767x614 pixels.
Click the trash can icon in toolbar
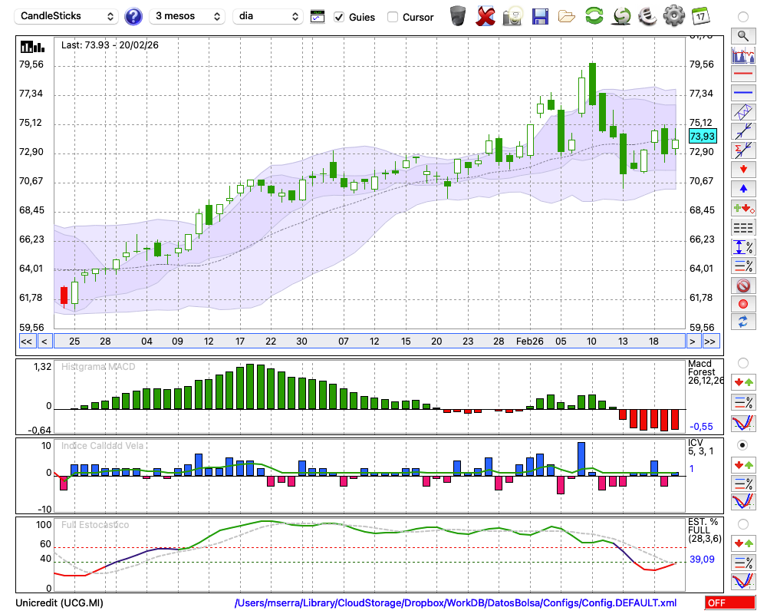pos(458,16)
